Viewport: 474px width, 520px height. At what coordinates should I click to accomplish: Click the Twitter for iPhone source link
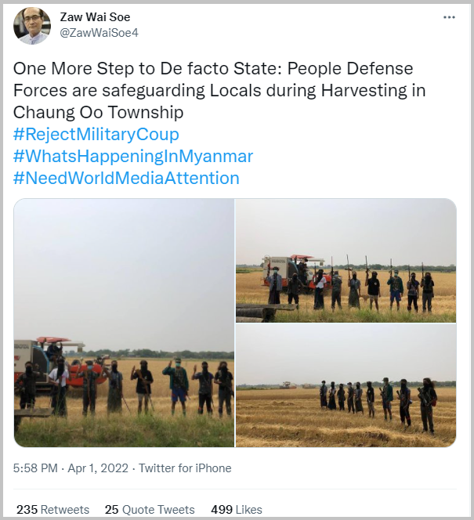point(185,468)
